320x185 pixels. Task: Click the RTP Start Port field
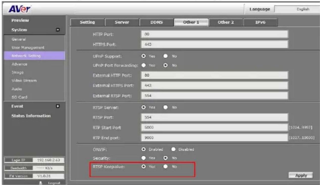tap(214, 128)
